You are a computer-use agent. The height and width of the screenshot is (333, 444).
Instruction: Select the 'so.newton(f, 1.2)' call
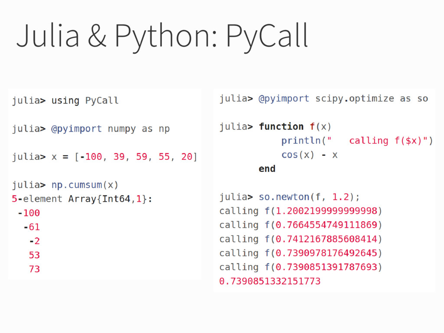point(306,197)
